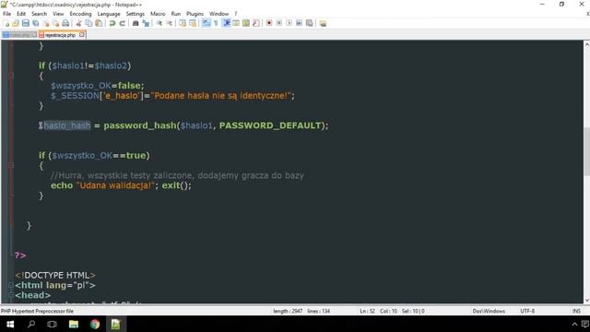This screenshot has width=590, height=332.
Task: Click the Dos\Windows line ending status entry
Action: 489,311
